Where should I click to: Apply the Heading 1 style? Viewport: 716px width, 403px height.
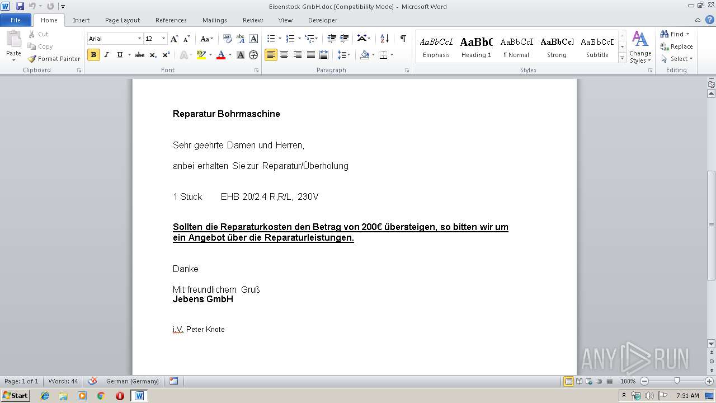click(477, 48)
